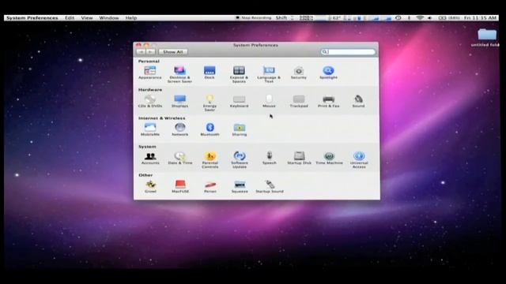Open the Dock preferences
Image resolution: width=506 pixels, height=284 pixels.
pos(210,73)
